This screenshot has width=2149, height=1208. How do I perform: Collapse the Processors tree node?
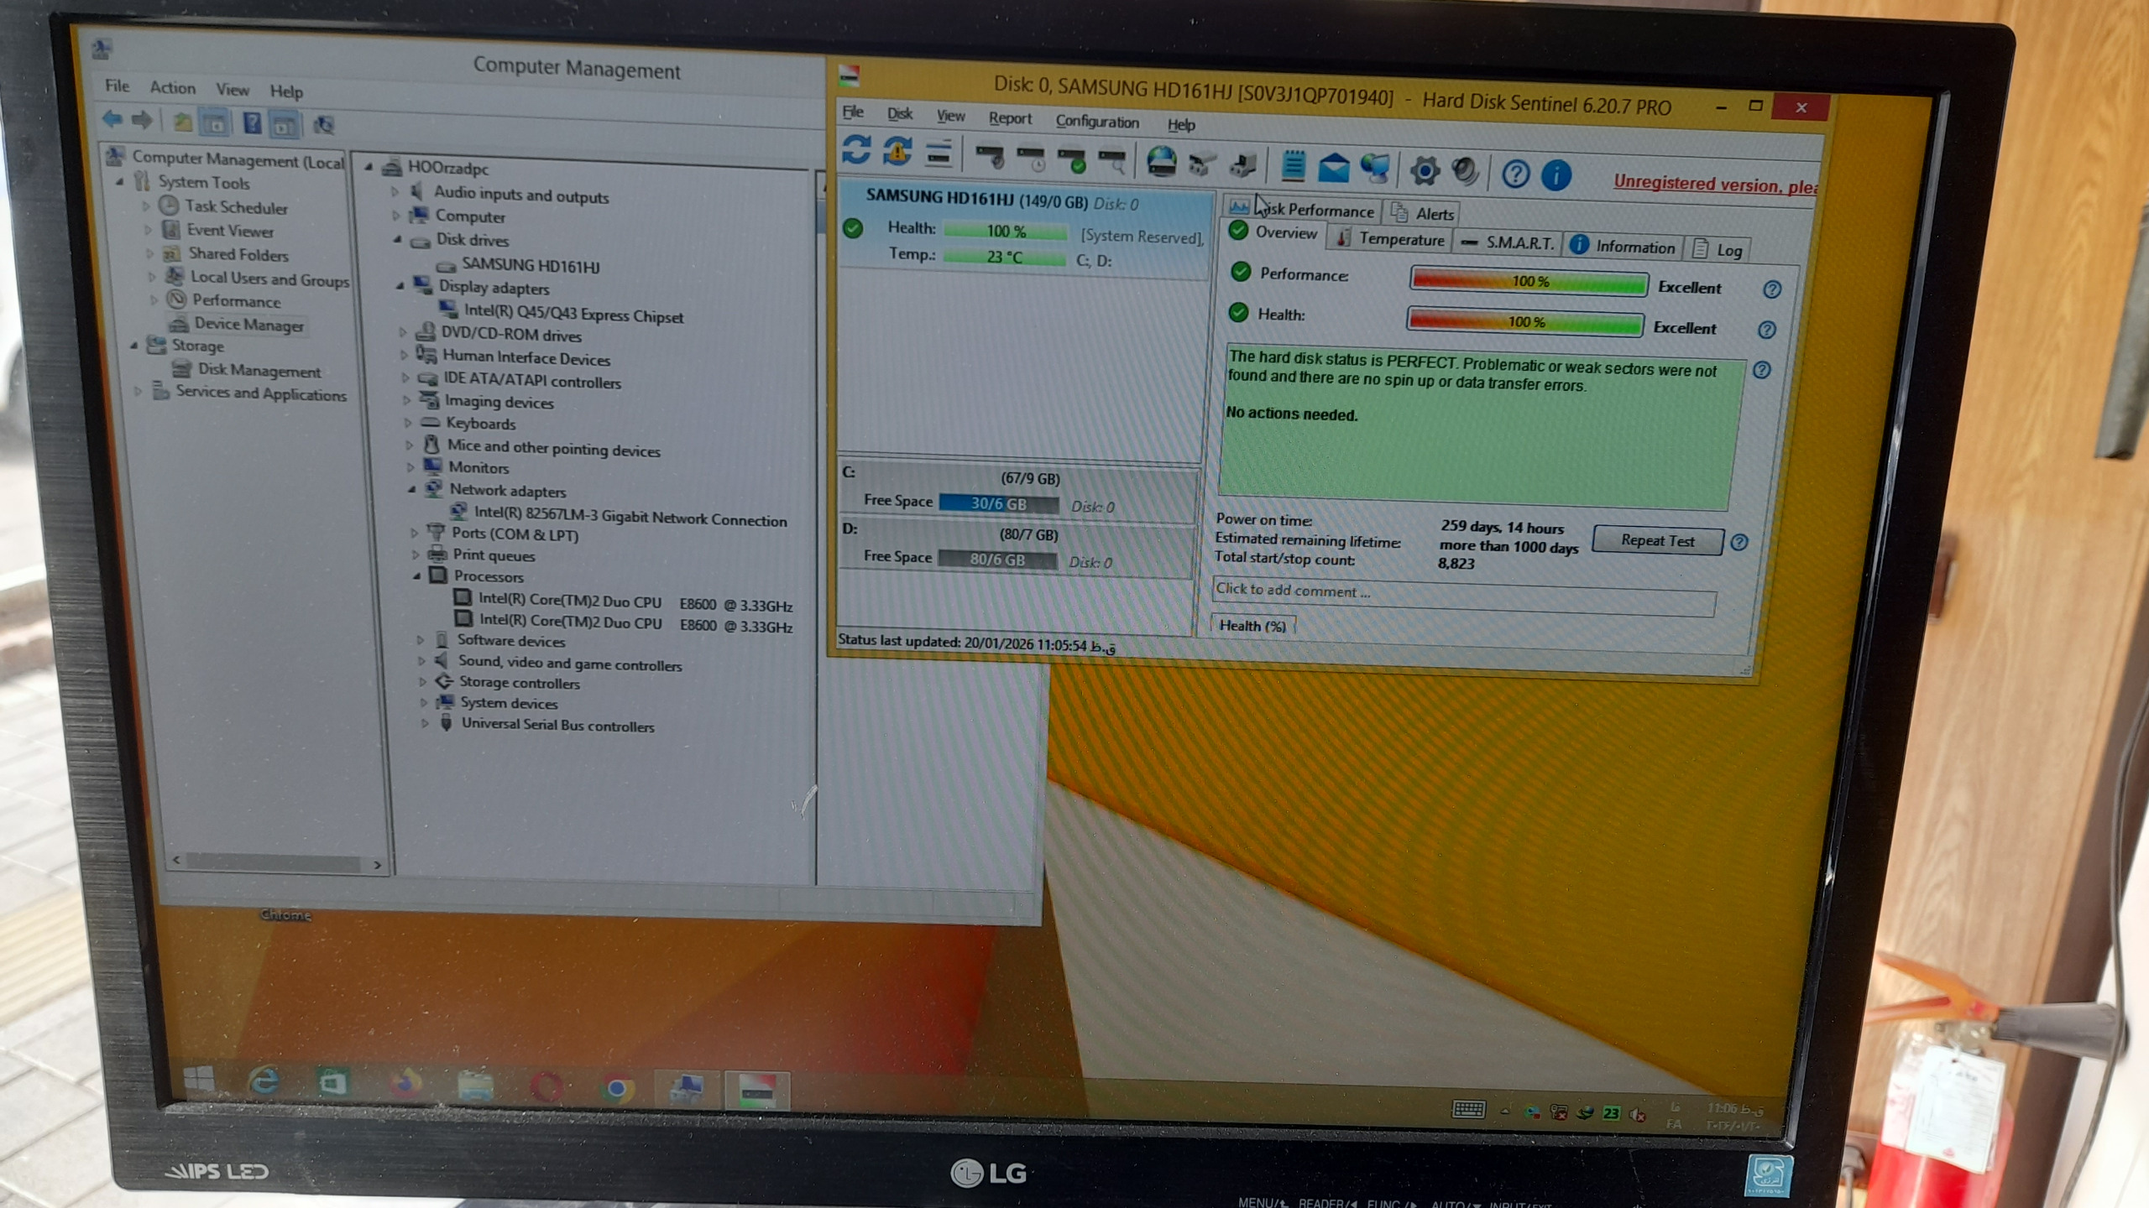pos(417,575)
